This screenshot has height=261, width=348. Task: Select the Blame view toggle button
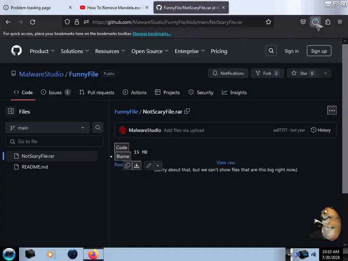[123, 156]
